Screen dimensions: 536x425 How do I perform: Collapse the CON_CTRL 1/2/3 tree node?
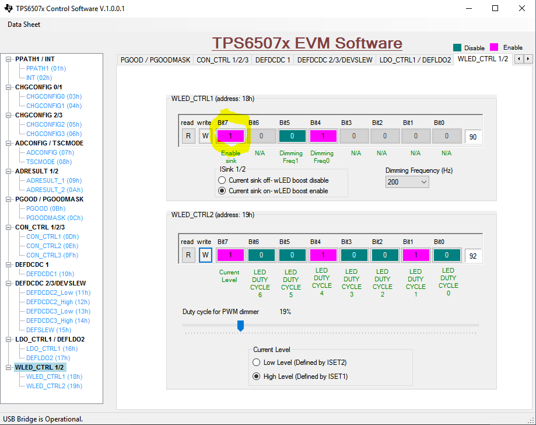pos(9,227)
